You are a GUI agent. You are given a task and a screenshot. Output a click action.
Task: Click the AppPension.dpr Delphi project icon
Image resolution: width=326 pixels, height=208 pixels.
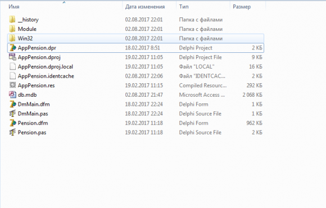click(x=13, y=48)
